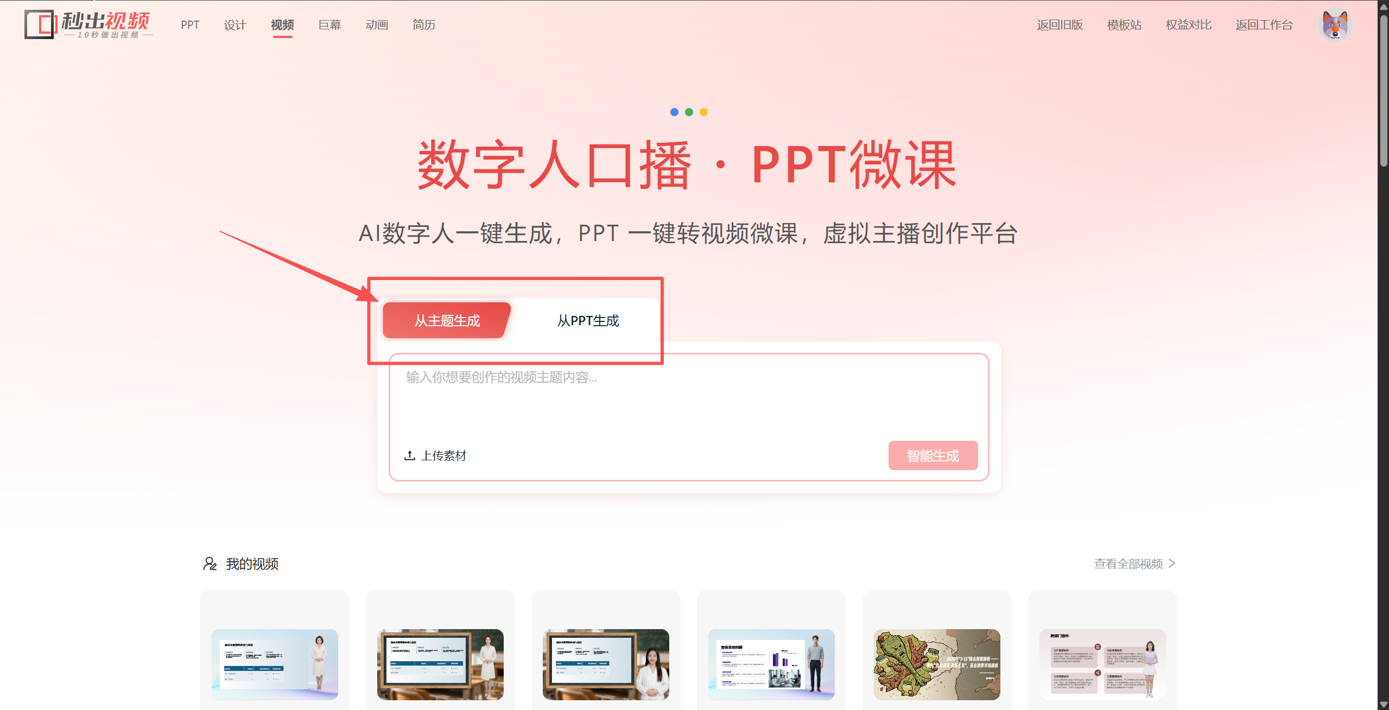Open the 权益对比 link
1389x710 pixels.
(1188, 25)
